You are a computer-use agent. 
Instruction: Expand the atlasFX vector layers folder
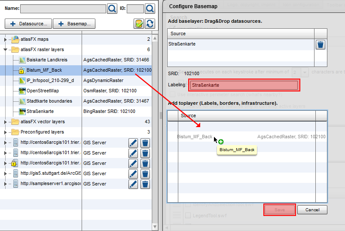click(6, 122)
